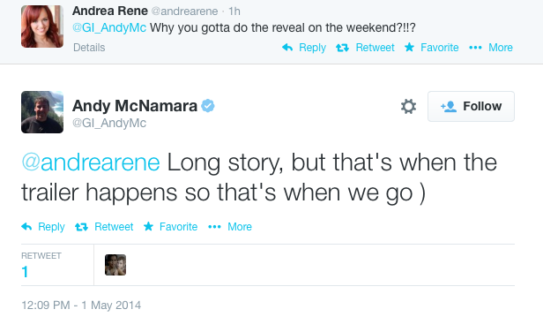This screenshot has width=543, height=332.
Task: Open the retweeter's avatar thumbnail
Action: tap(115, 265)
